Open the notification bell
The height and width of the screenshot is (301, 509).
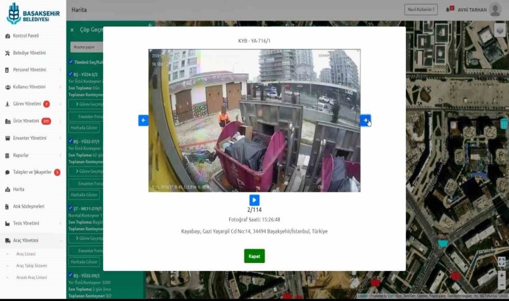click(x=449, y=9)
